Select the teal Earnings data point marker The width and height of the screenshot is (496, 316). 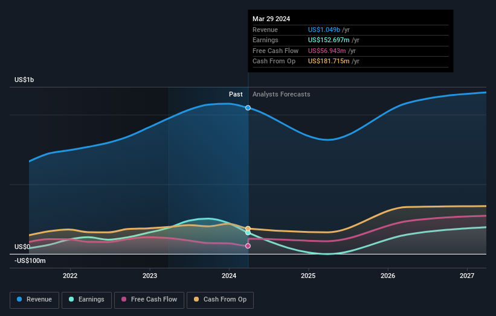248,233
